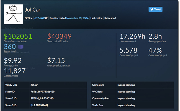Click the Steam3 ID row label
180x111 pixels.
11,105
